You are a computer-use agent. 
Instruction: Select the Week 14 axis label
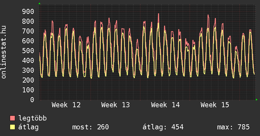165,105
